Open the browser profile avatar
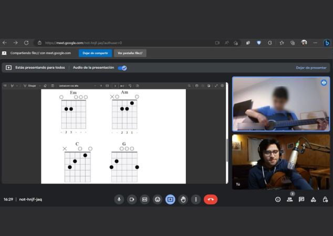The height and width of the screenshot is (236, 333). coord(304,42)
